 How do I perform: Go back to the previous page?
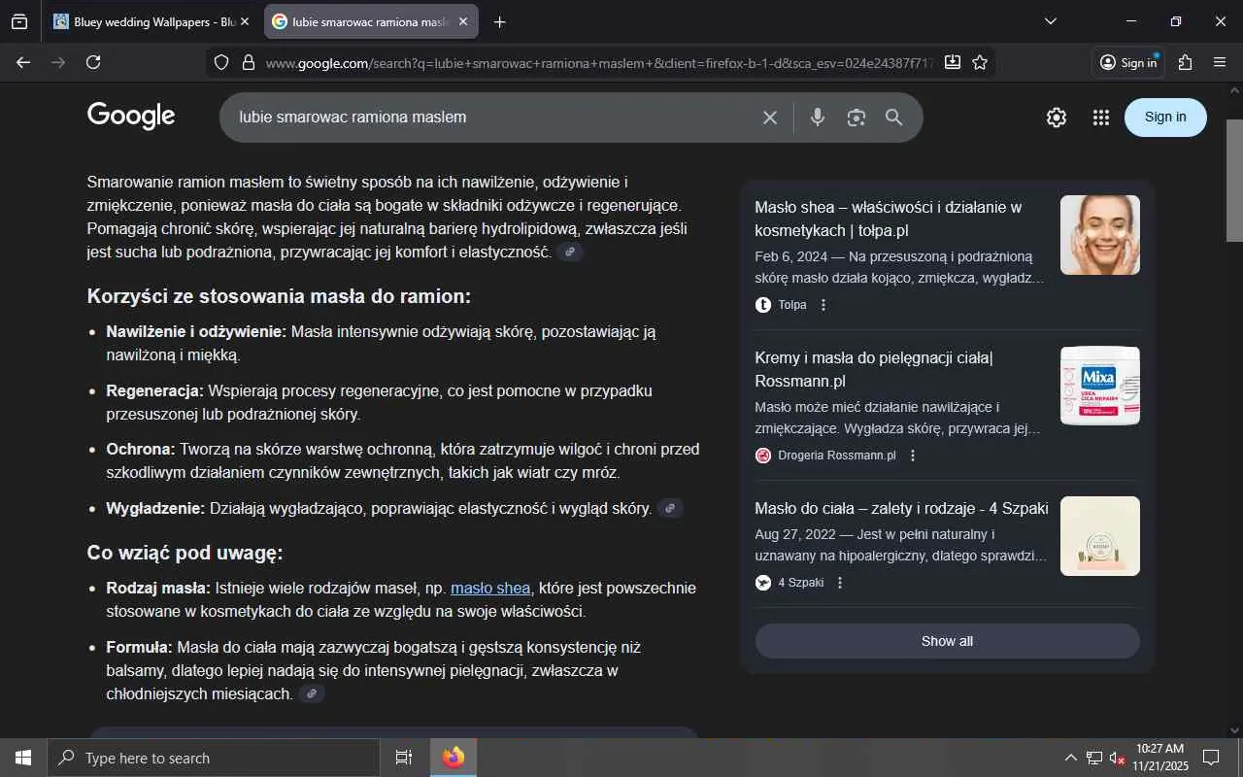click(x=23, y=62)
